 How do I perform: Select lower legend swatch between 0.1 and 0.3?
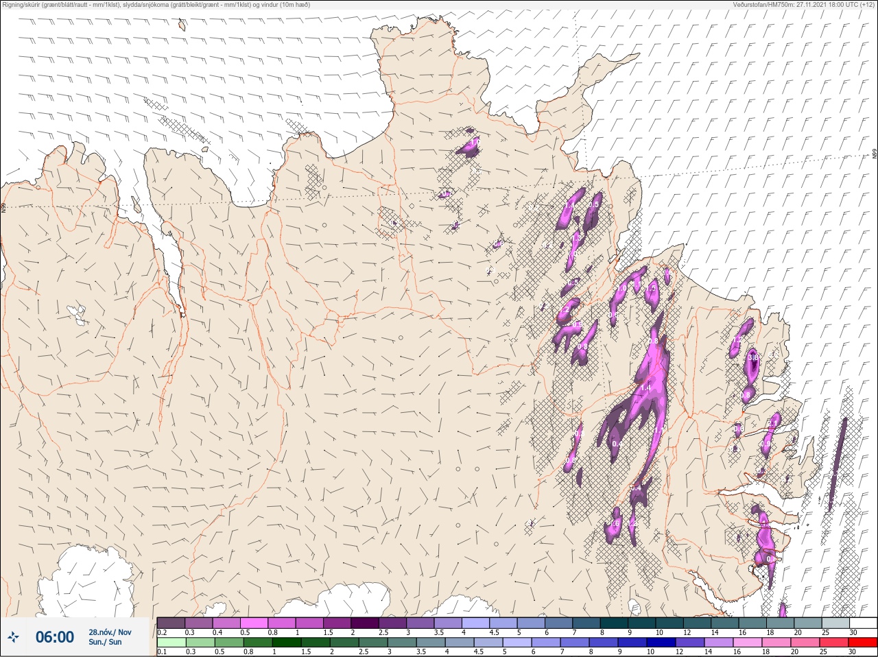[171, 642]
